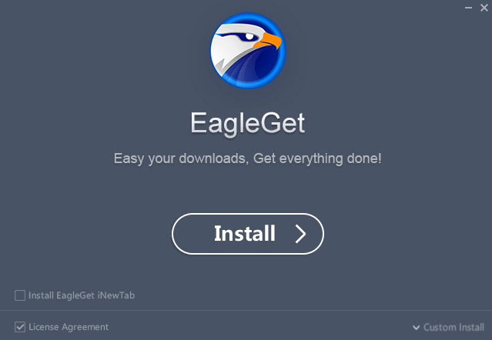Minimize the EagleGet installer window

(x=468, y=8)
